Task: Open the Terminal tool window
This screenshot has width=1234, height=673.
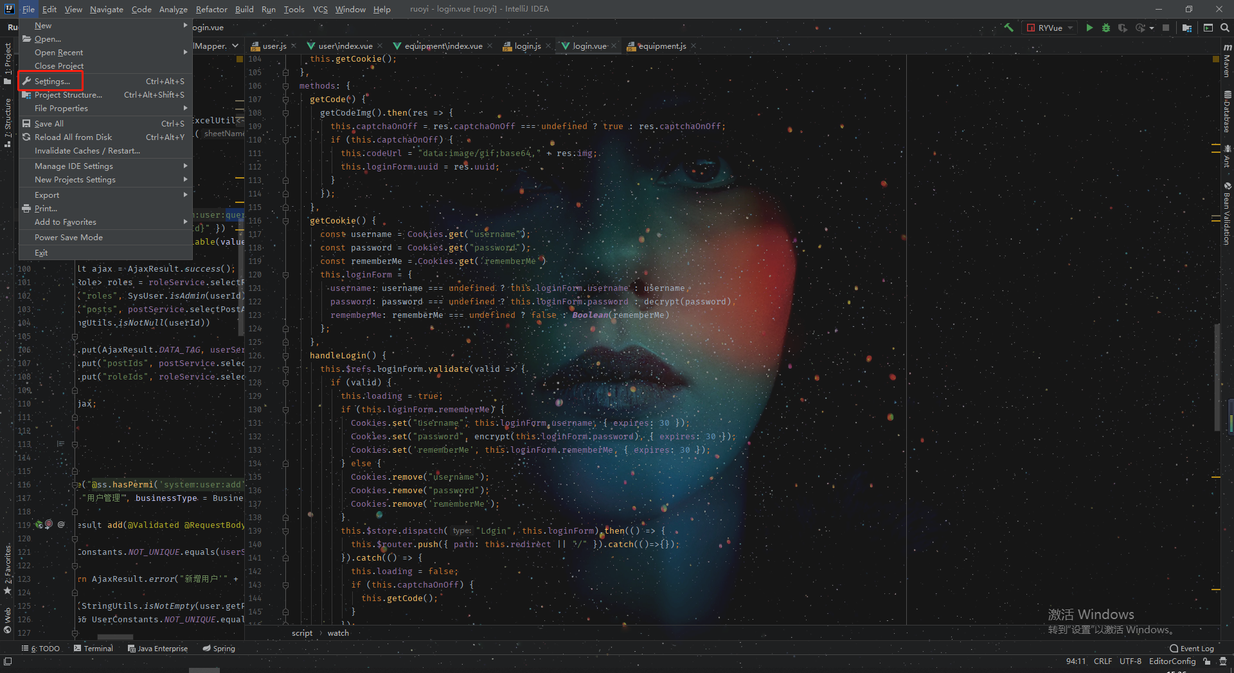Action: [93, 649]
